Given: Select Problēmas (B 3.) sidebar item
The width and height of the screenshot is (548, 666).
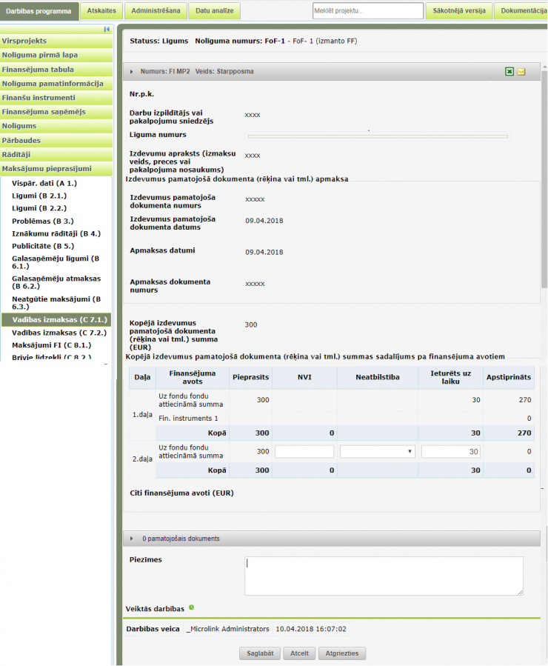Looking at the screenshot, I should (42, 221).
